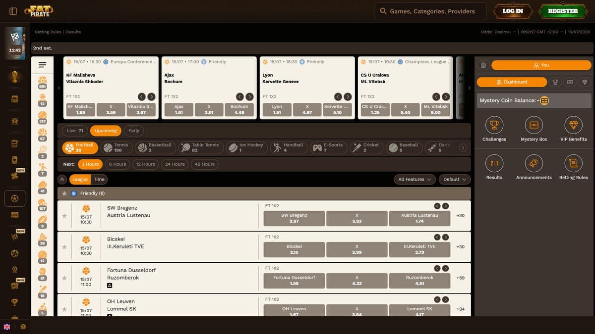Open the Odds: Decimal format dropdown

[498, 32]
